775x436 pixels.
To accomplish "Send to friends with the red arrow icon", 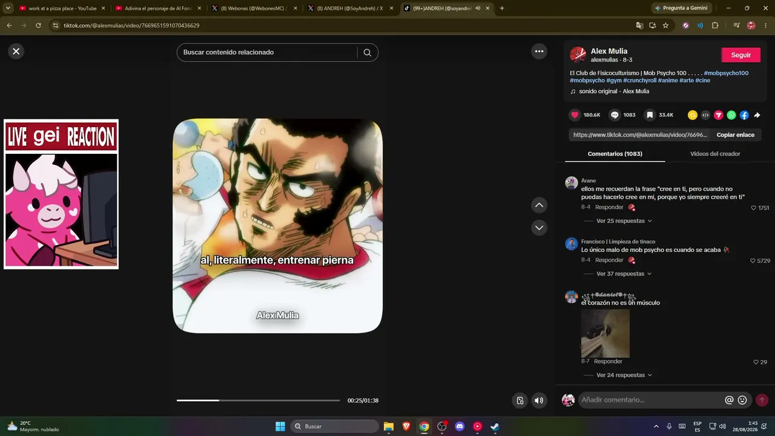I will (719, 115).
